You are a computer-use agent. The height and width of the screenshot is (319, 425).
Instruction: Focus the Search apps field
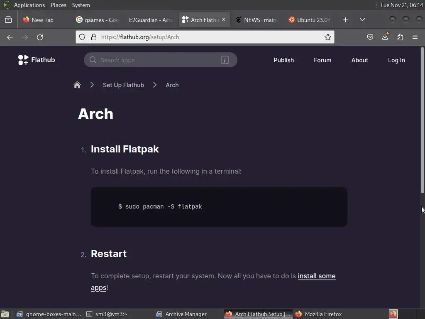(x=161, y=60)
